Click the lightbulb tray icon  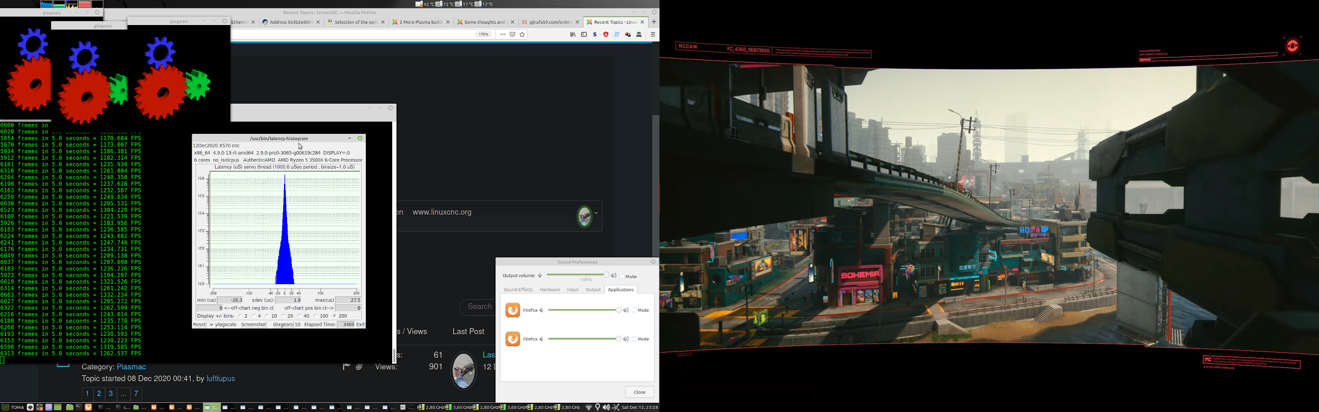[598, 408]
